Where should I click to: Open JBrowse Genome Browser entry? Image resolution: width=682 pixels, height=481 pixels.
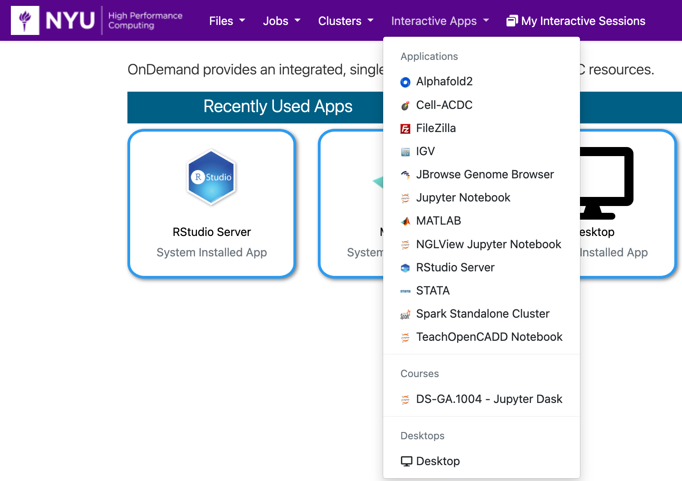482,174
